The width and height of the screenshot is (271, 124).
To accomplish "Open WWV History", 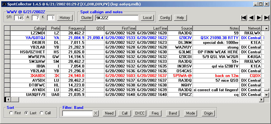I will (65, 18).
